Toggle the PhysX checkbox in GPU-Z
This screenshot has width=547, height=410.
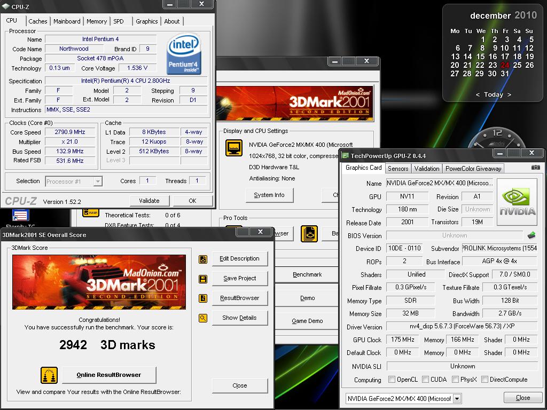coord(455,380)
